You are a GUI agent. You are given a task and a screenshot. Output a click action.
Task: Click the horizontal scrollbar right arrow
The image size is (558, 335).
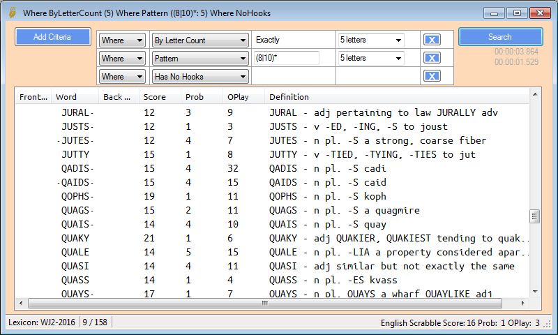[x=522, y=304]
